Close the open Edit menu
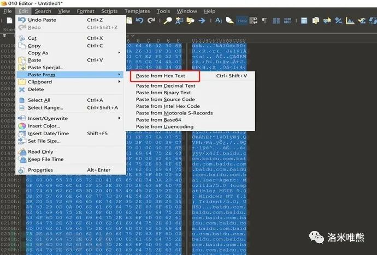Screen dimensions: 377x255 pyautogui.click(x=23, y=11)
